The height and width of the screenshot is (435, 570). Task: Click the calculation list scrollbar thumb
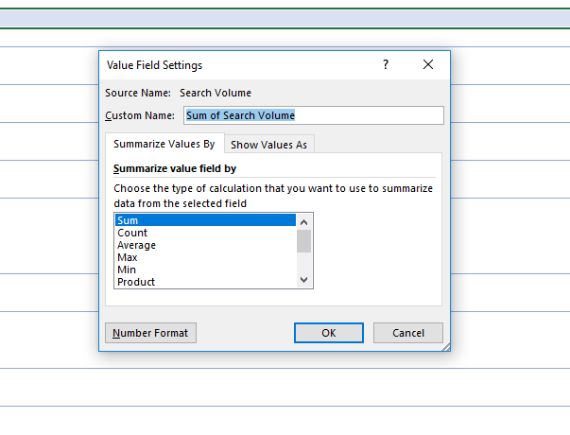coord(303,240)
